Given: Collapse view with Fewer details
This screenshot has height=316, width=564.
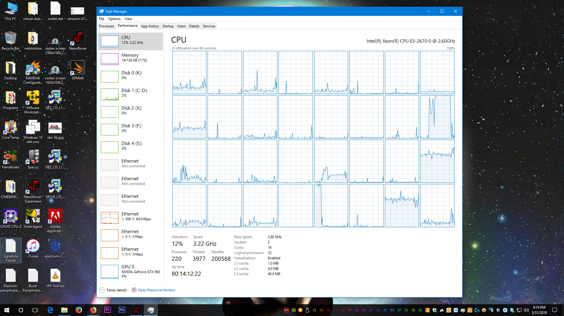Looking at the screenshot, I should [113, 290].
